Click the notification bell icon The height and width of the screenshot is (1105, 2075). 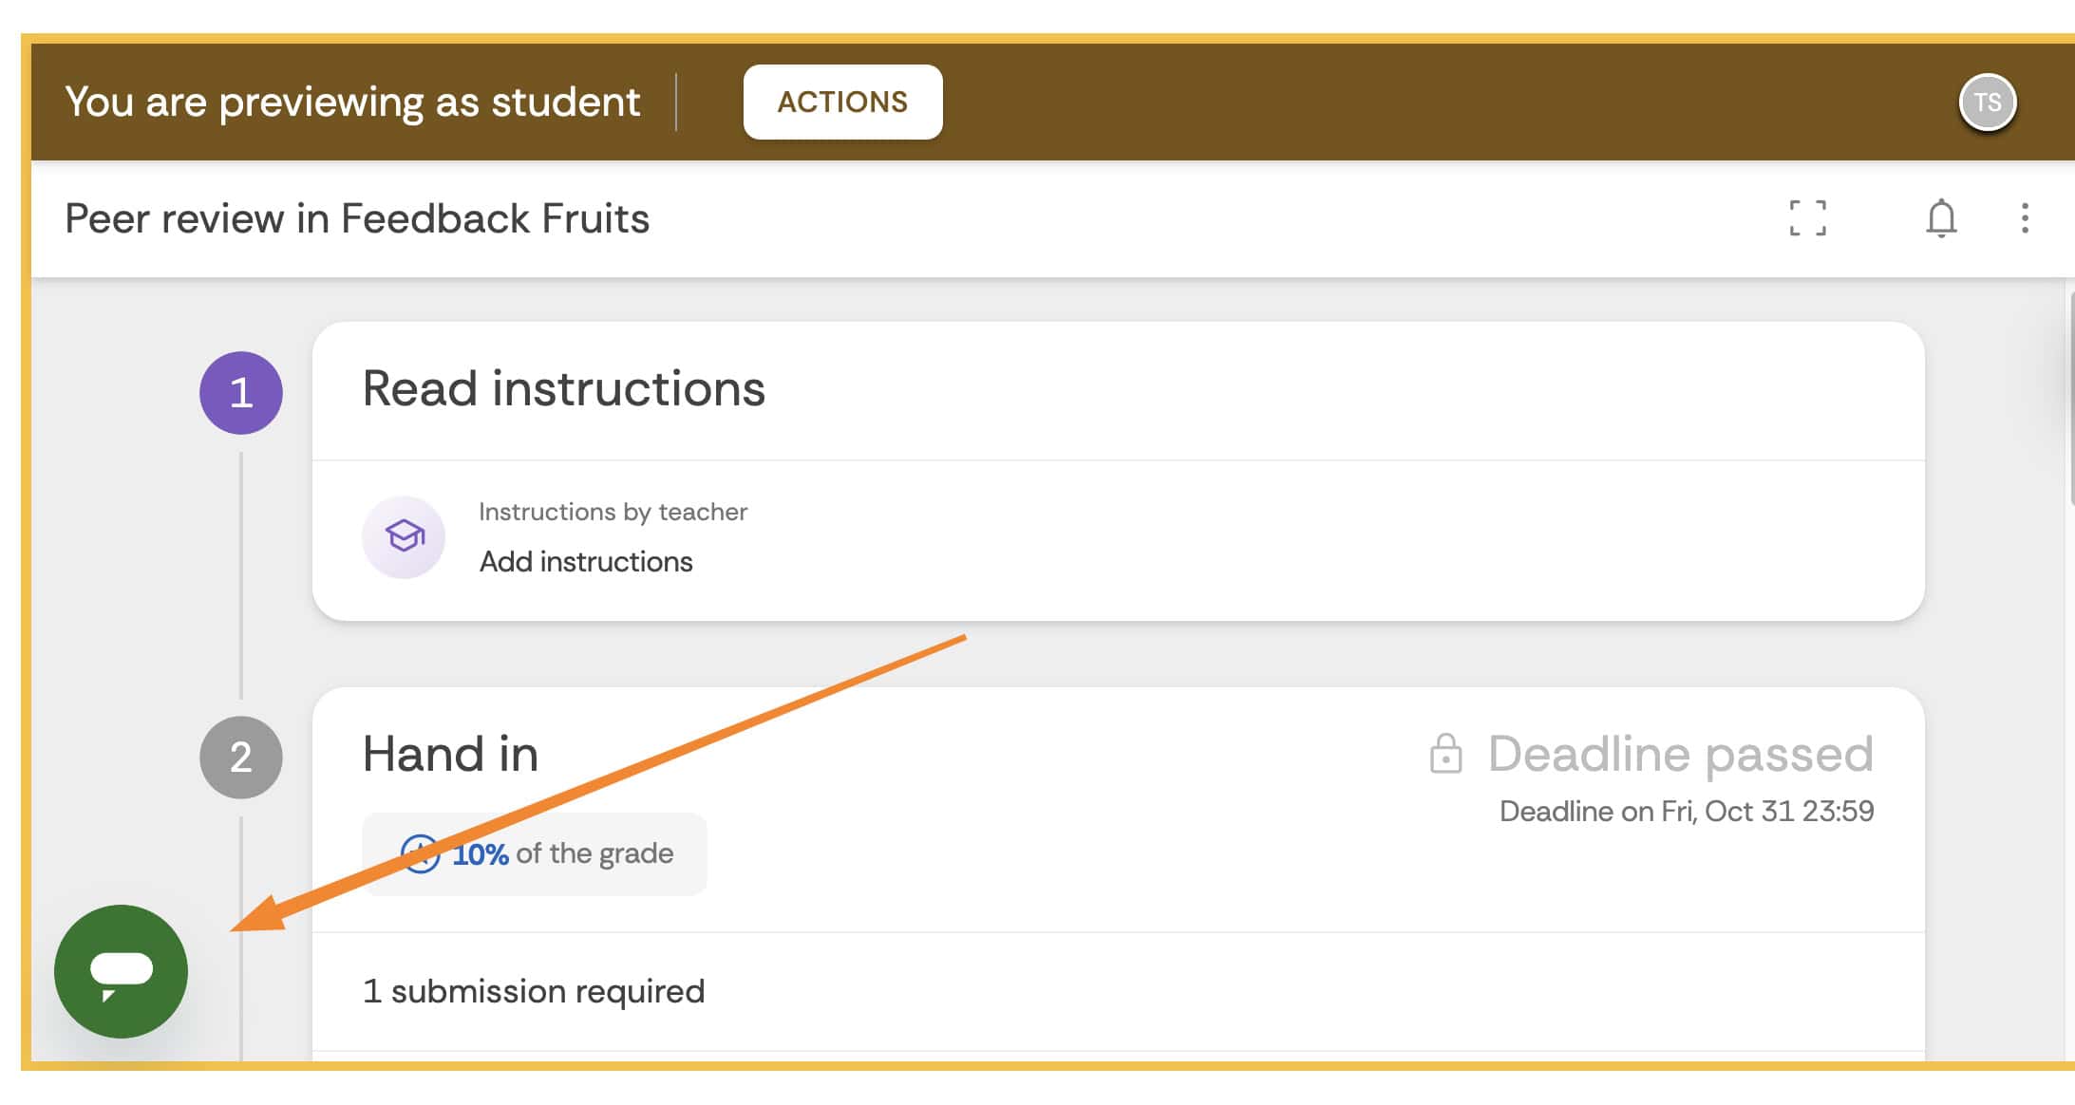[1940, 218]
